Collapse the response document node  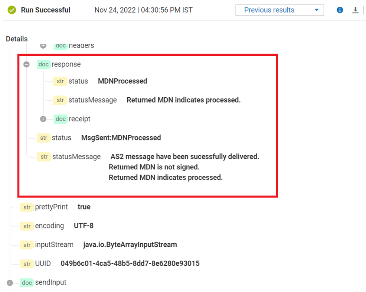coord(26,64)
